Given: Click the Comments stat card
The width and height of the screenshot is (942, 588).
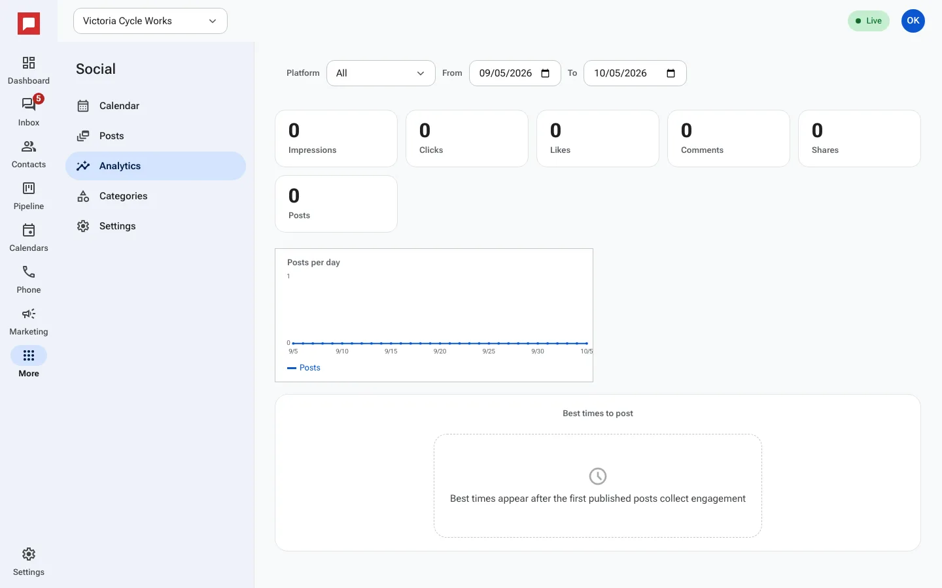Looking at the screenshot, I should (729, 139).
